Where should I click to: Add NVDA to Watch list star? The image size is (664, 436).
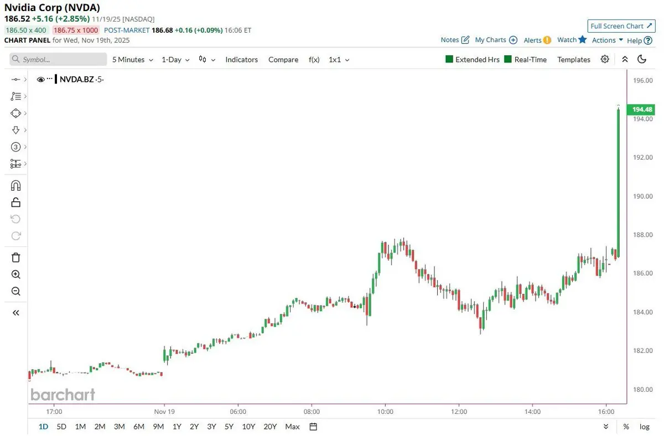[582, 39]
